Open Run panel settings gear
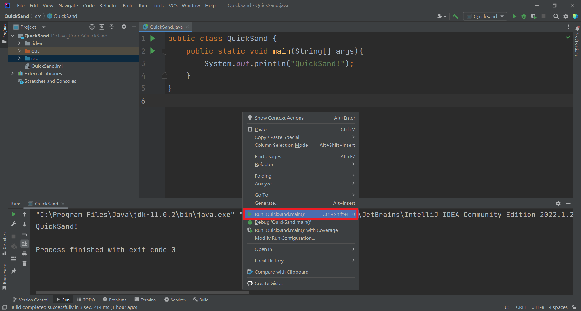Viewport: 581px width, 311px height. (x=558, y=204)
